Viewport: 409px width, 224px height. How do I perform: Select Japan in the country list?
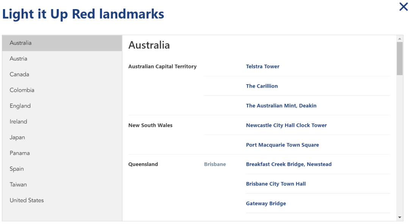click(62, 137)
